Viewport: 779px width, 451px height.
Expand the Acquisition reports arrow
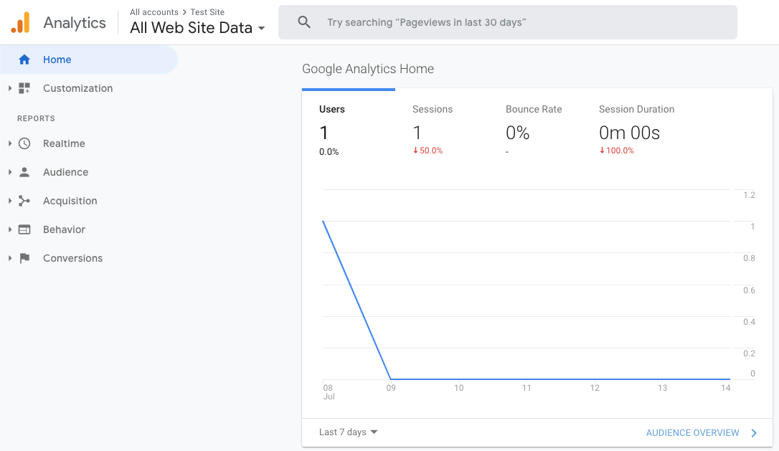(9, 201)
